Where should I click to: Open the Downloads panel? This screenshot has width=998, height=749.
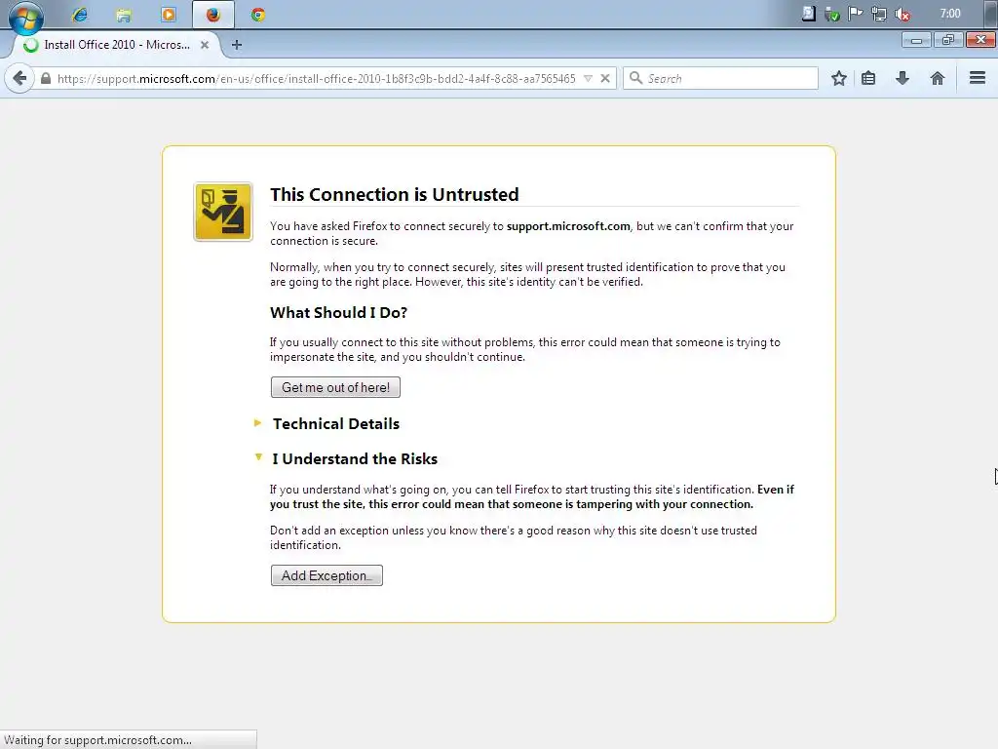[x=902, y=78]
